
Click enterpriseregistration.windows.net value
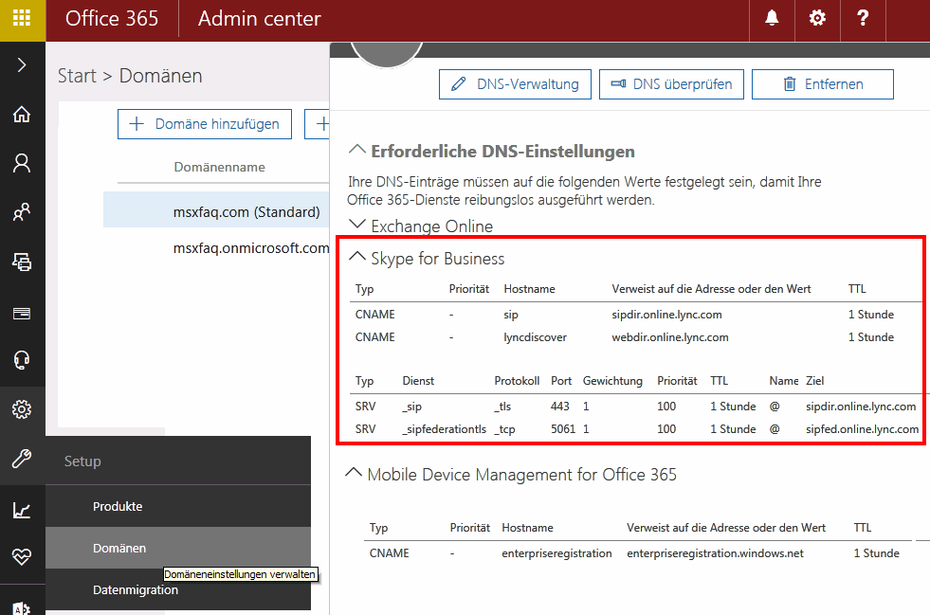click(715, 553)
